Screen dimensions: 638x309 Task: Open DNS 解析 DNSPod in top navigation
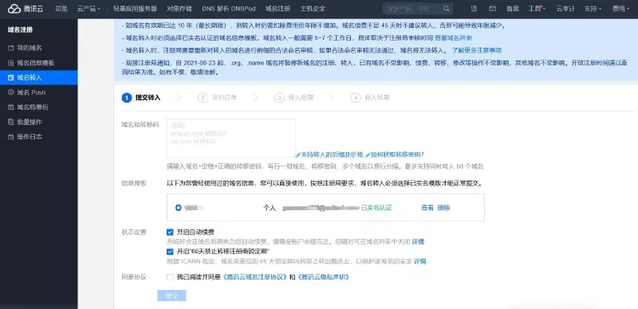click(229, 9)
